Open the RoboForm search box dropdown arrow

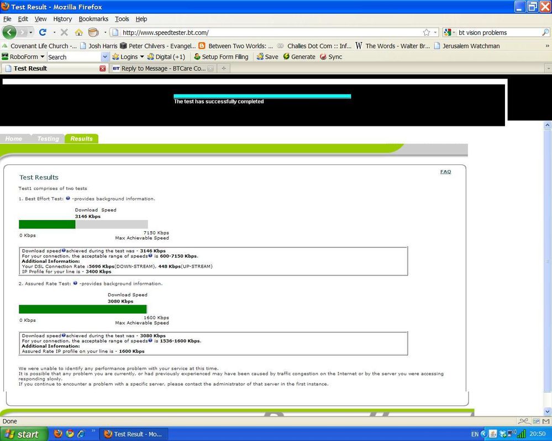pos(105,57)
